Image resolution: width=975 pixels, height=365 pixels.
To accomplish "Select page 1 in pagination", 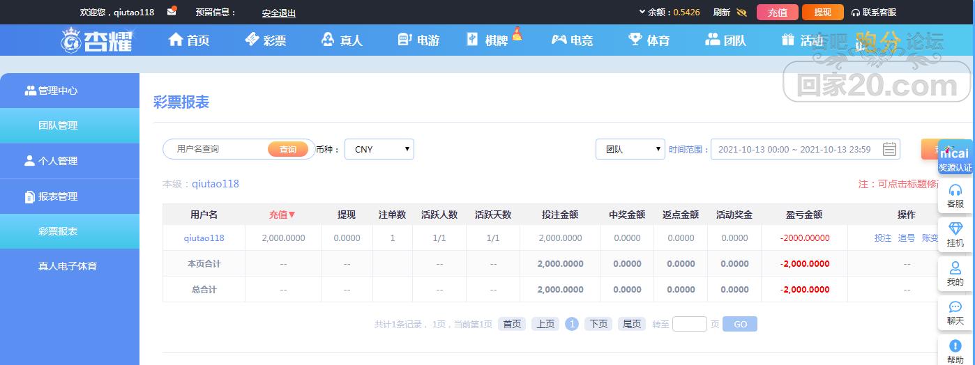I will point(572,324).
